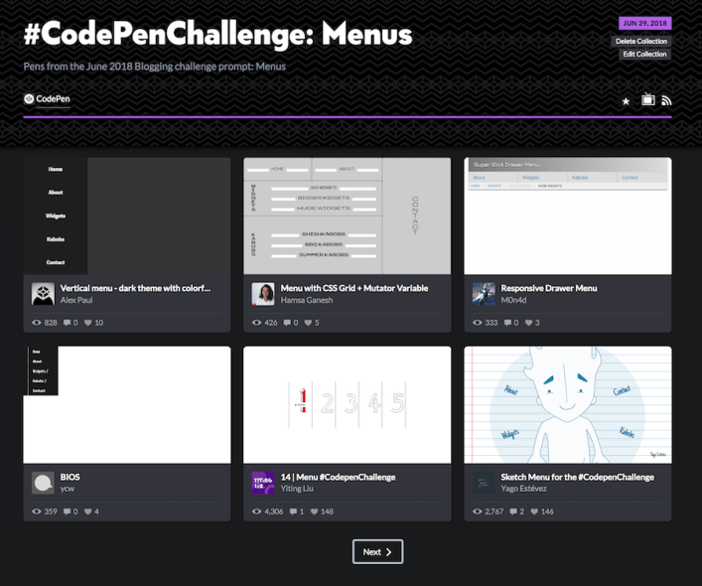This screenshot has width=702, height=586.
Task: Click the star icon in the header
Action: pyautogui.click(x=626, y=101)
